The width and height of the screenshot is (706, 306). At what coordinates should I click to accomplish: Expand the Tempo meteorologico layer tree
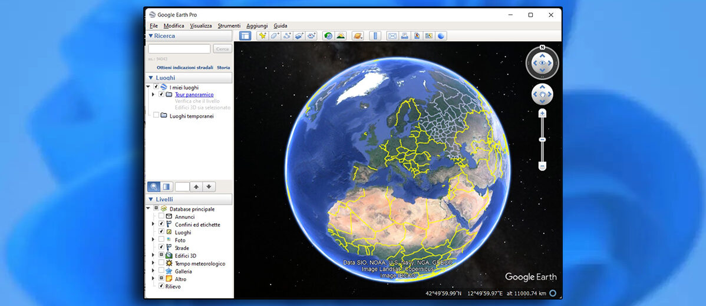pos(153,264)
